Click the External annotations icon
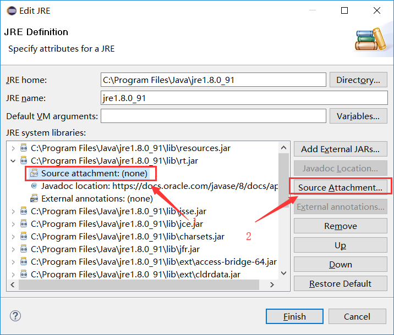Image resolution: width=394 pixels, height=335 pixels. 34,198
